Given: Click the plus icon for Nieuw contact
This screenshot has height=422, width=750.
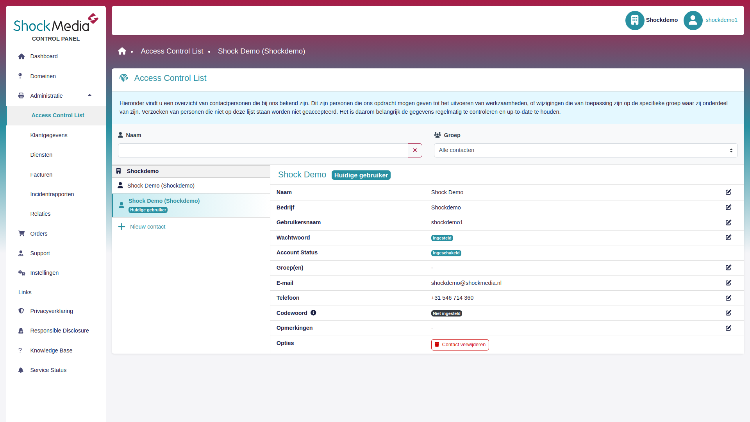Looking at the screenshot, I should 121,227.
